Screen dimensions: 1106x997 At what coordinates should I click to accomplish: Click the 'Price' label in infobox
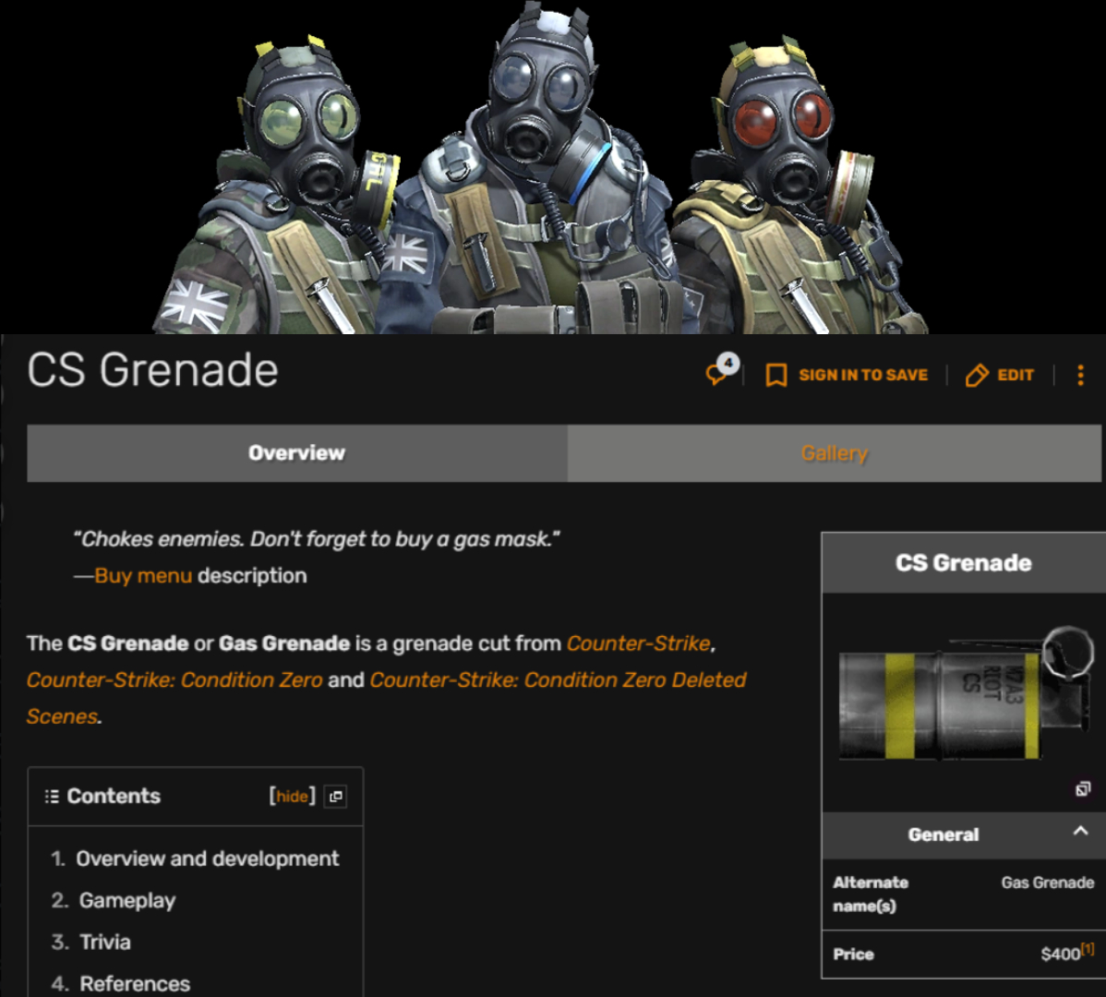[x=853, y=955]
